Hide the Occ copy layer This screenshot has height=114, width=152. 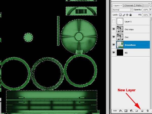tap(114, 29)
